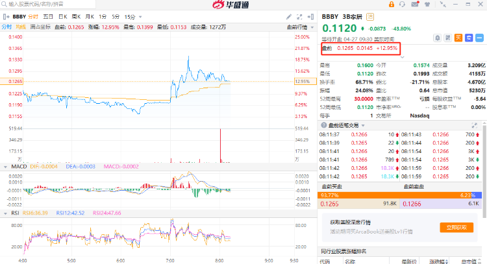Screen dimensions: 487x264
Task: Open the skin theme shirt icon
Action: (x=427, y=5)
